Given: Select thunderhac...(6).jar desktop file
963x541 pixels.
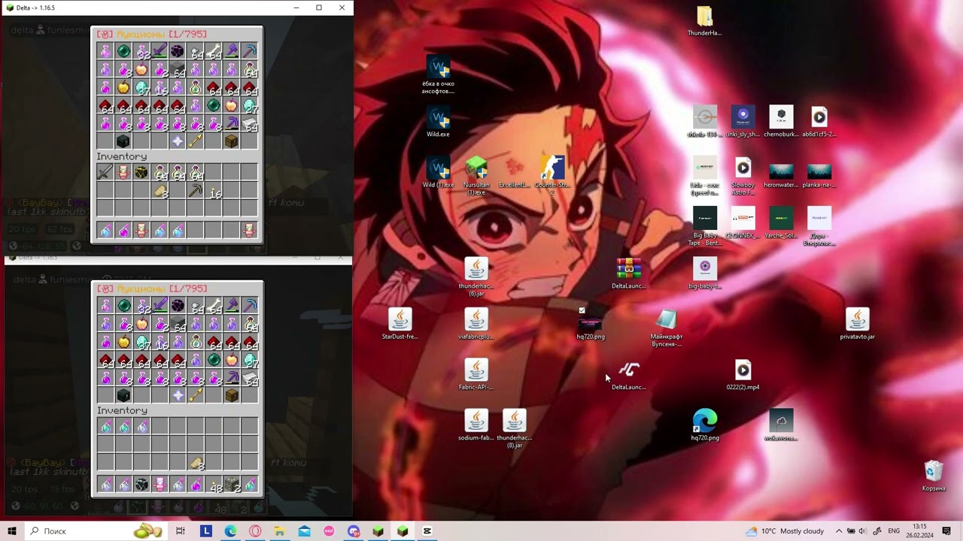Looking at the screenshot, I should click(x=475, y=277).
